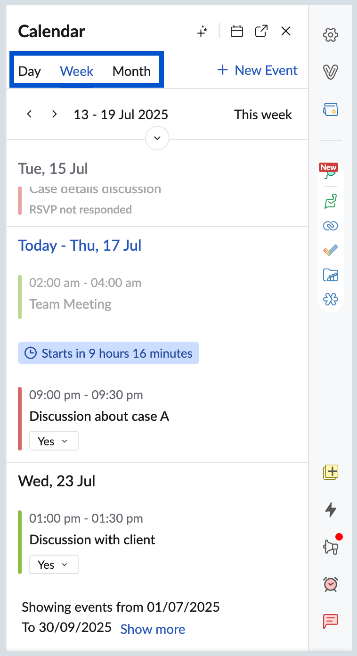This screenshot has height=656, width=357.
Task: Expand the mini calendar chevron below date range
Action: 157,138
